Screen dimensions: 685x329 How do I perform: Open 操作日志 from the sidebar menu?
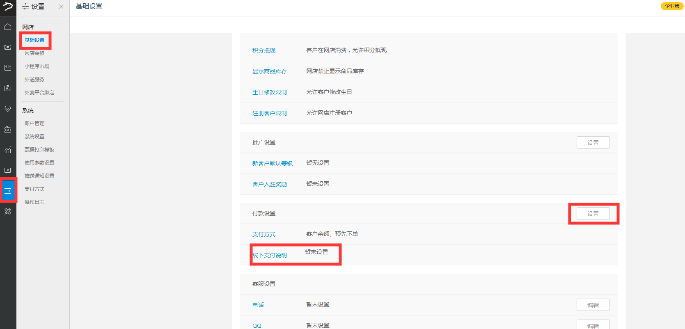point(34,202)
